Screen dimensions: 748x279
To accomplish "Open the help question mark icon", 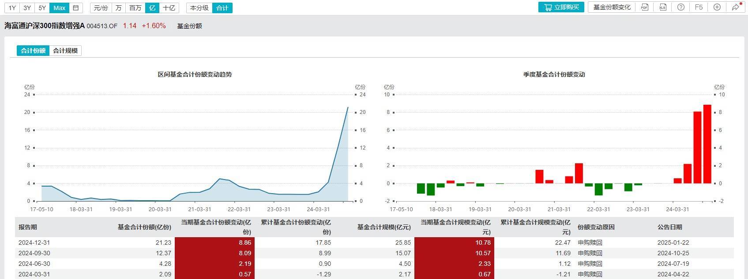I will (x=681, y=7).
